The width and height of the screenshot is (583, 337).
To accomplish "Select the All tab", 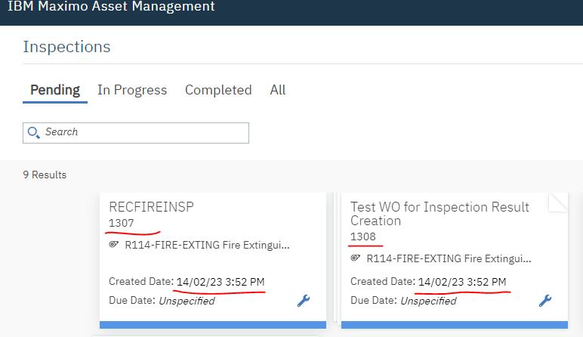I will (x=278, y=90).
